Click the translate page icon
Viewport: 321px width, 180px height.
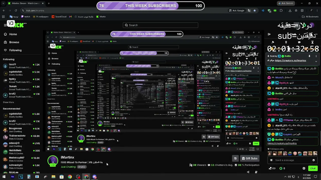coord(249,10)
